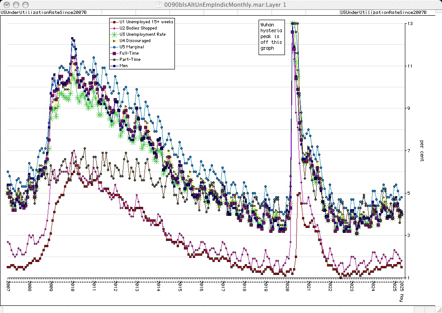The image size is (442, 313).
Task: Click the U1 Unemployed 15+ weeks legend marker
Action: 115,21
